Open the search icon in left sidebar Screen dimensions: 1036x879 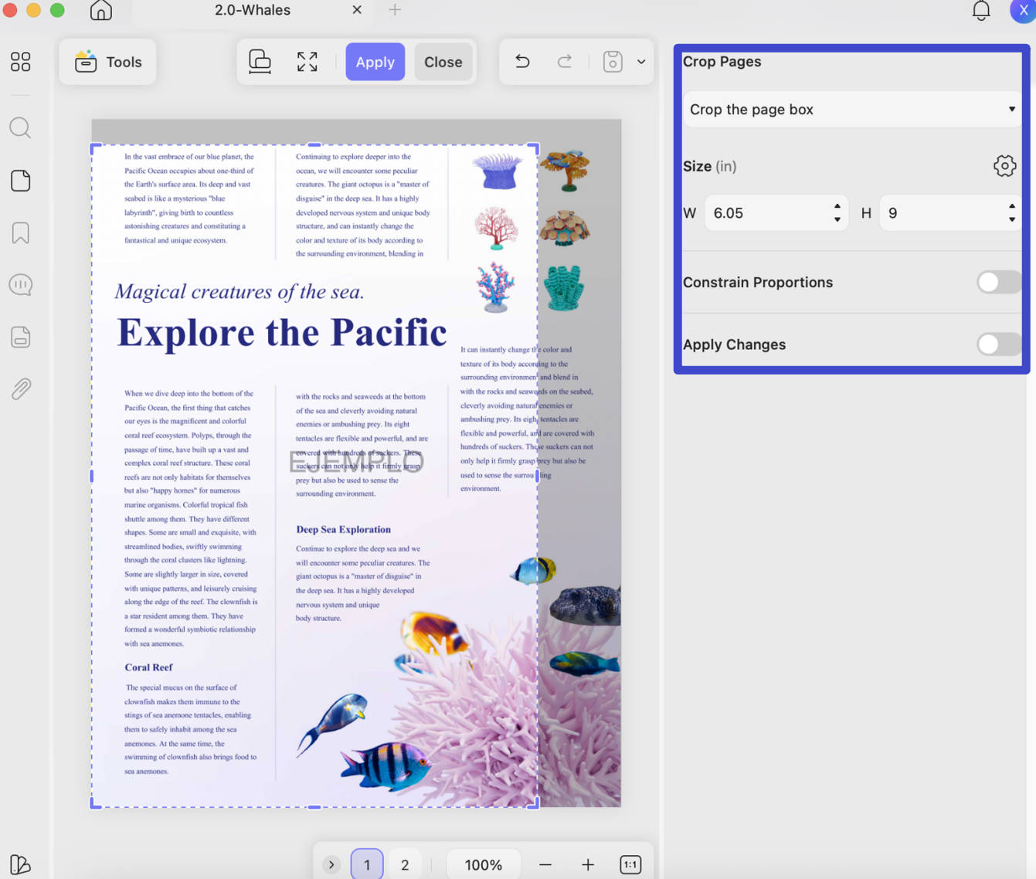pyautogui.click(x=21, y=127)
